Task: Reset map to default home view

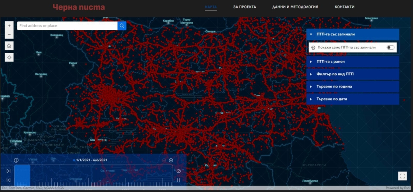Action: tap(9, 46)
